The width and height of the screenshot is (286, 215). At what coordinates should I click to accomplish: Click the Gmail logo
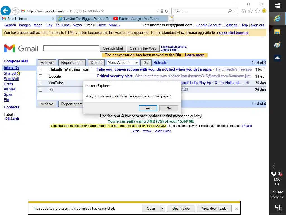[x=21, y=48]
